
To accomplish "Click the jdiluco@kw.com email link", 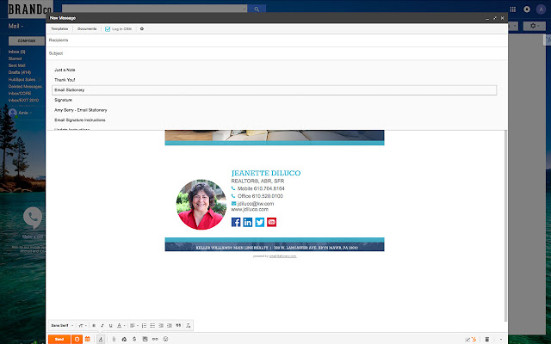I will tap(256, 204).
